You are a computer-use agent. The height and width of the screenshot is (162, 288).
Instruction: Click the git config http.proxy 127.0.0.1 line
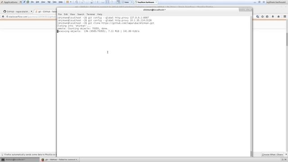[103, 18]
